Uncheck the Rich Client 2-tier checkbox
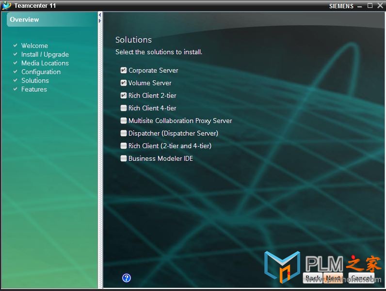 click(124, 95)
